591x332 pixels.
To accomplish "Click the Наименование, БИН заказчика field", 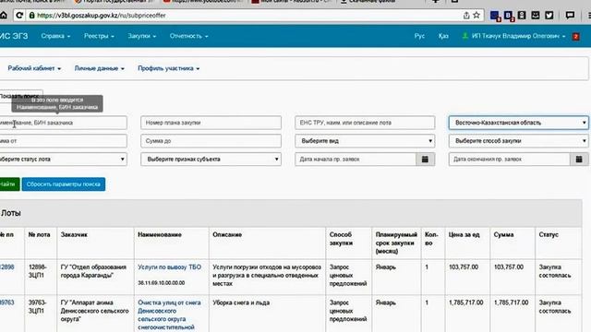I will 63,123.
